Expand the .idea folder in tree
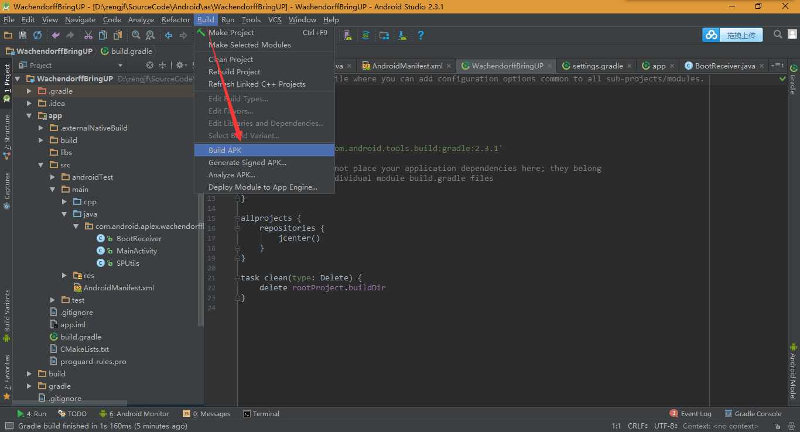This screenshot has width=800, height=432. click(x=29, y=103)
